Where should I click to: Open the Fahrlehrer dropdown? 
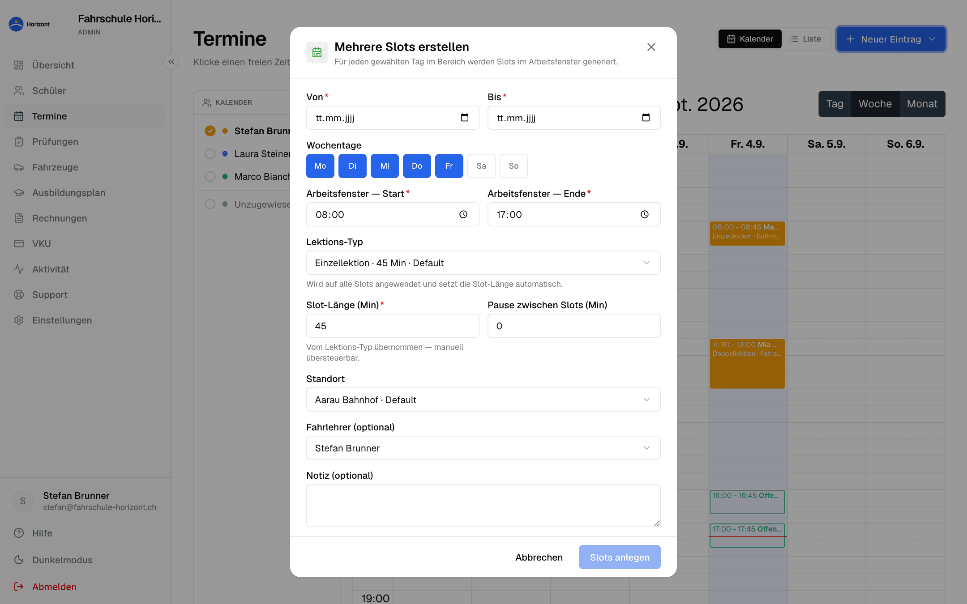pyautogui.click(x=483, y=448)
